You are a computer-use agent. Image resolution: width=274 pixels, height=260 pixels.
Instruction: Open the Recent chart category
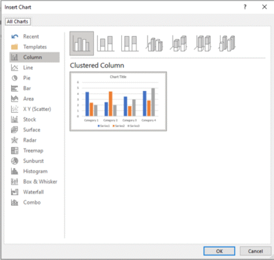[x=34, y=36]
